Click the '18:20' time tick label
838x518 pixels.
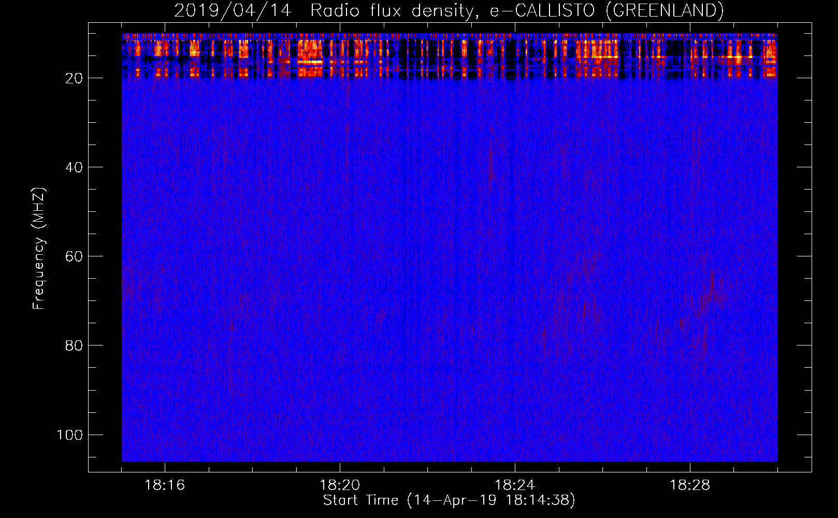click(x=340, y=485)
